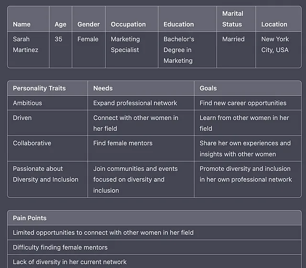Screen dimensions: 306x268
Task: Click the Driven trait cell
Action: (x=47, y=123)
